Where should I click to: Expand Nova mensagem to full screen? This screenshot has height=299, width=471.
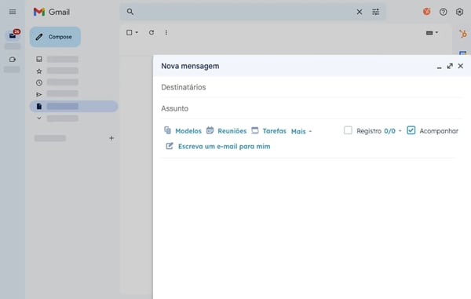point(450,66)
